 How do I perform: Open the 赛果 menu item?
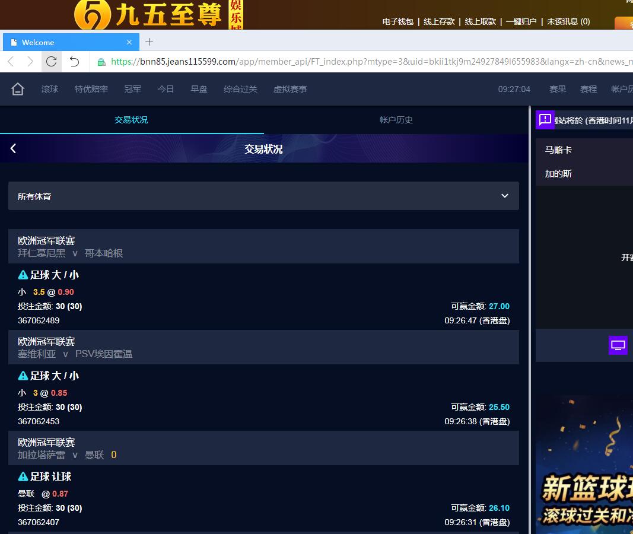pyautogui.click(x=558, y=89)
